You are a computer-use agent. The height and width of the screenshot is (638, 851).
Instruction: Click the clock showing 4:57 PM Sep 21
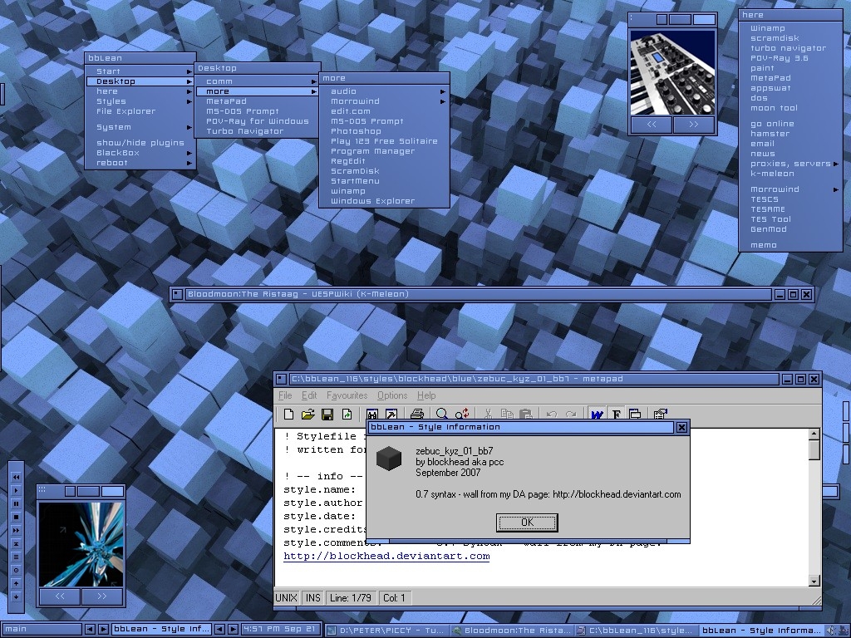pos(280,630)
